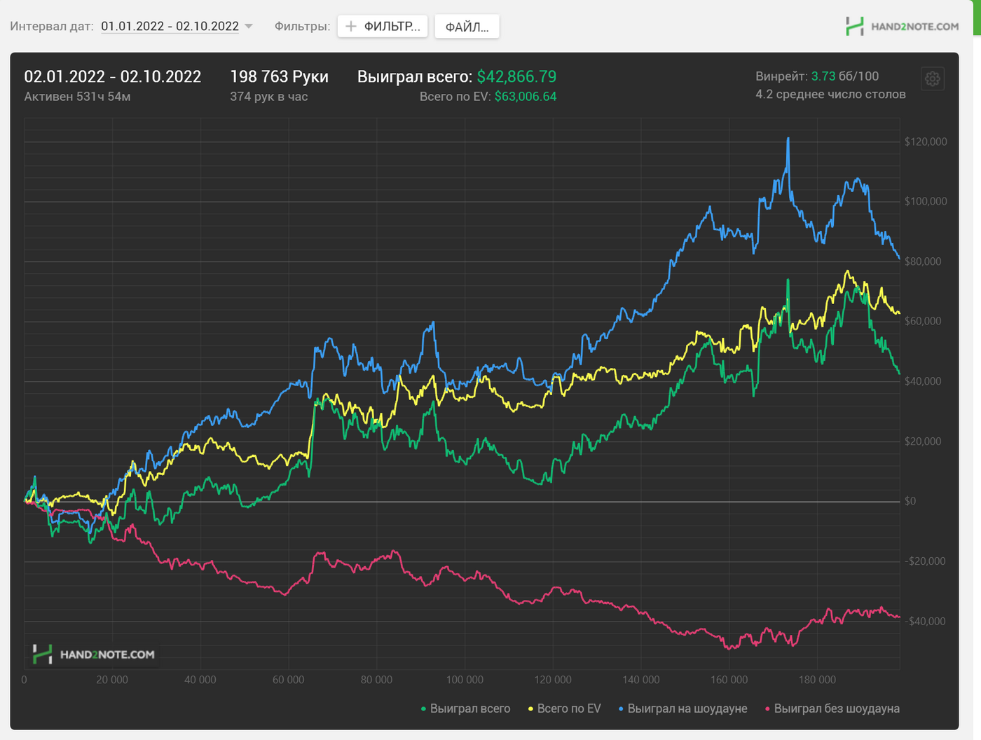This screenshot has width=981, height=740.
Task: Click the -$40,000 y-axis label
Action: click(925, 622)
